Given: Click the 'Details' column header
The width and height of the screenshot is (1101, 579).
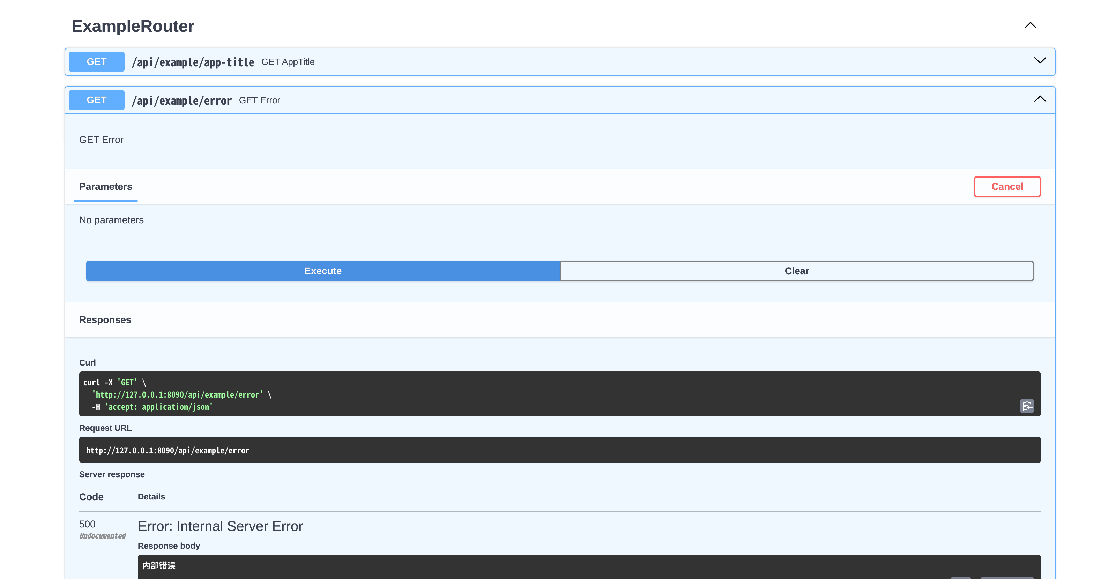Looking at the screenshot, I should click(151, 497).
